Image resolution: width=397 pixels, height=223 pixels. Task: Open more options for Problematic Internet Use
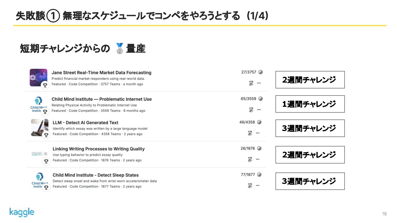click(x=259, y=110)
